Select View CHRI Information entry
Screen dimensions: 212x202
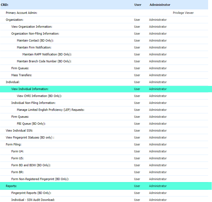click(39, 96)
